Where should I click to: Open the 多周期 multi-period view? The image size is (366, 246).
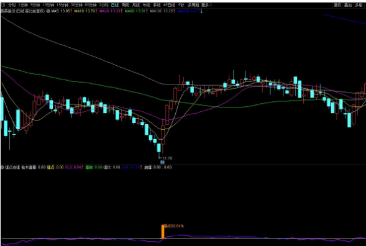[193, 5]
